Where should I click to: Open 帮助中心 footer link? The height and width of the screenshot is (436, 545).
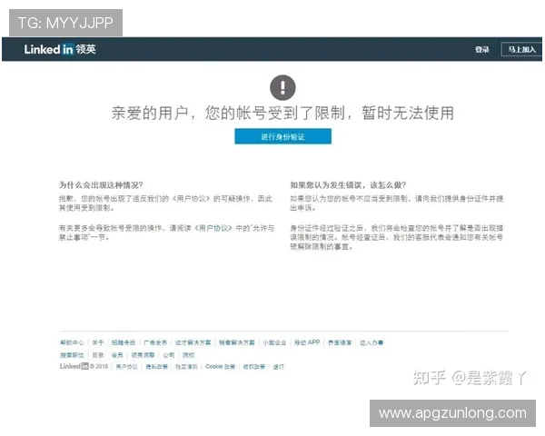pyautogui.click(x=72, y=342)
